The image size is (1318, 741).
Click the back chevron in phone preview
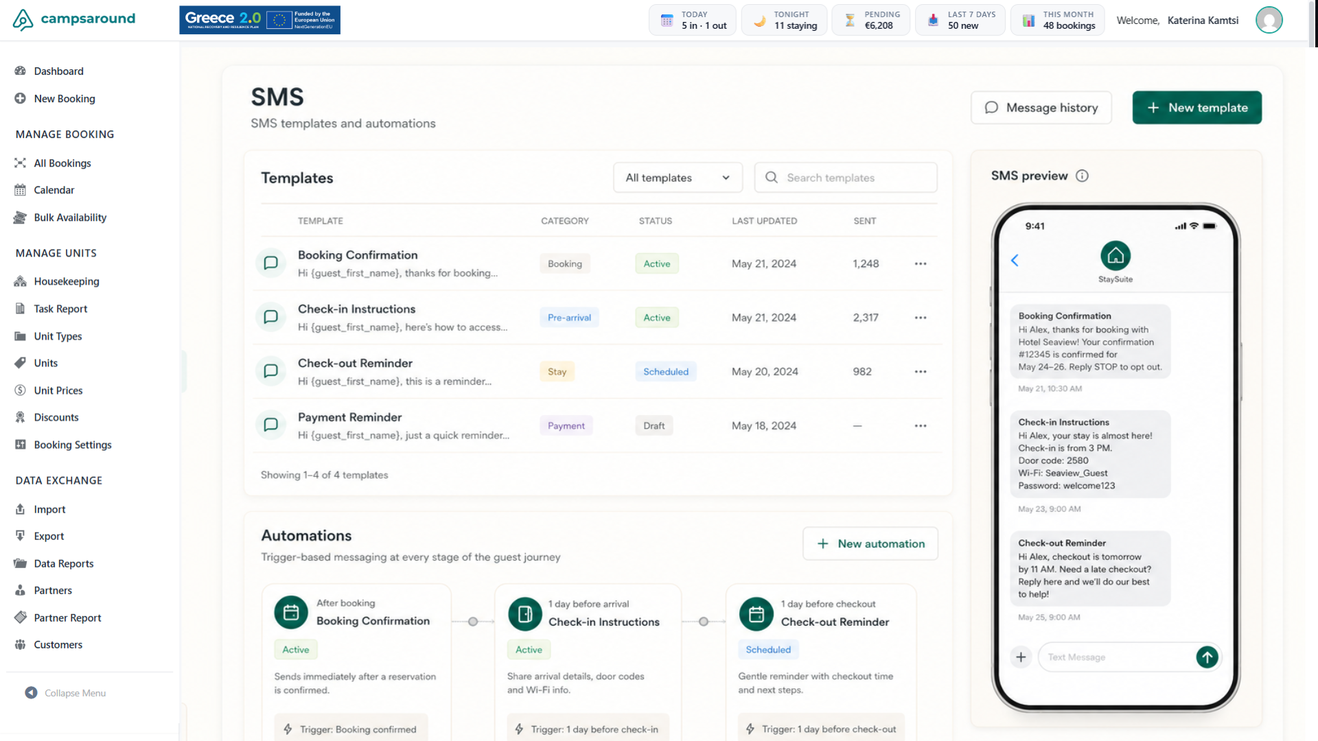coord(1015,261)
